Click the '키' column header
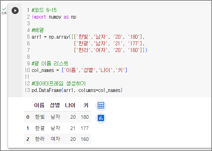The width and height of the screenshot is (212, 151). (x=86, y=105)
